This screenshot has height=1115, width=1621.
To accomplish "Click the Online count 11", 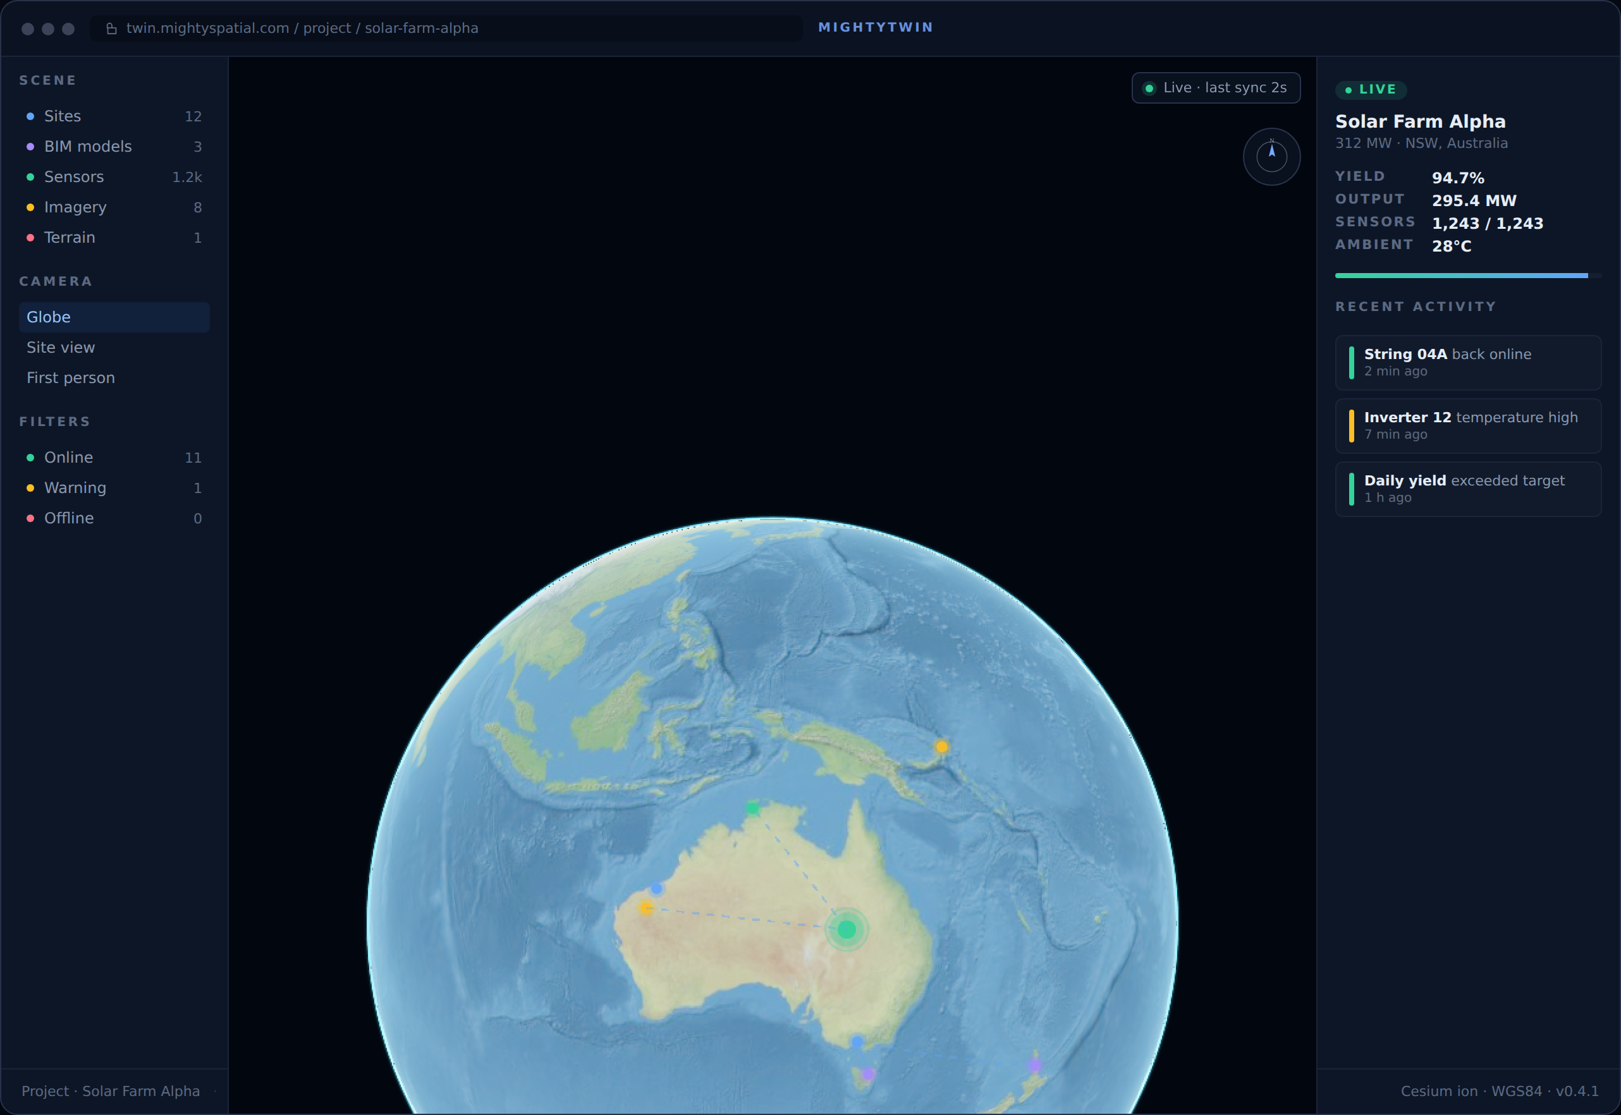I will pos(193,458).
